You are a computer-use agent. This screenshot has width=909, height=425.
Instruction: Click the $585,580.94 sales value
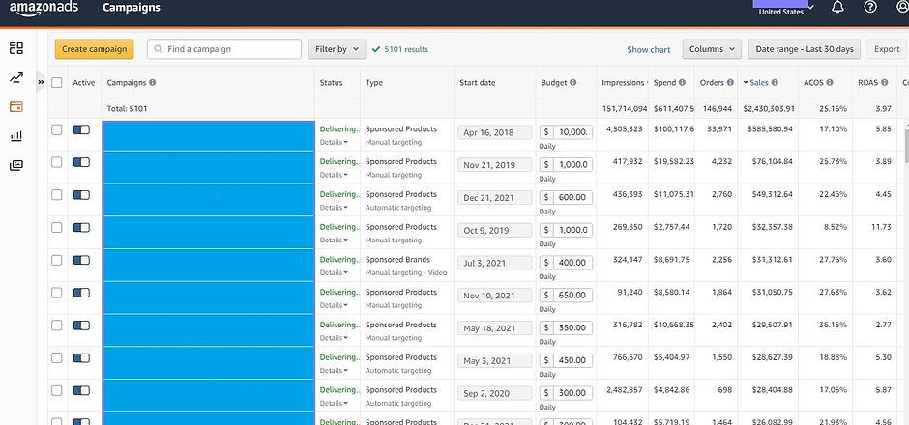(771, 129)
